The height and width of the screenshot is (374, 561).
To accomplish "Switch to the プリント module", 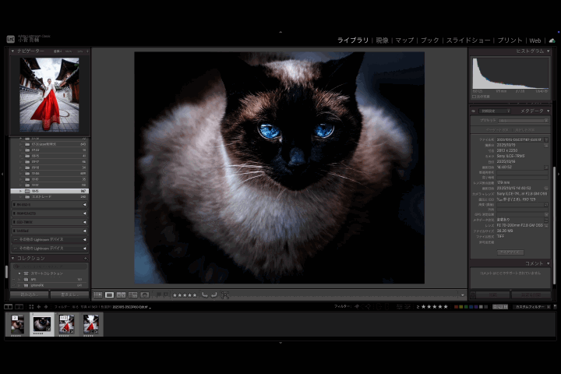I will (x=510, y=41).
